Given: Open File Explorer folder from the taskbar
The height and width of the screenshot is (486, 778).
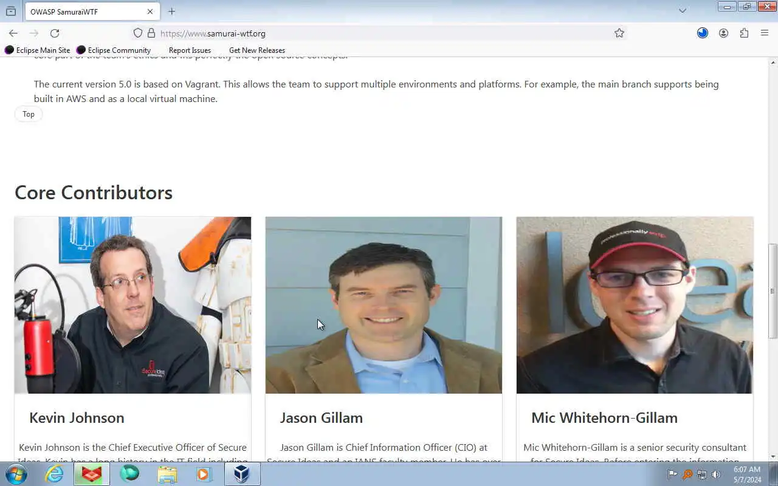Looking at the screenshot, I should (x=167, y=474).
